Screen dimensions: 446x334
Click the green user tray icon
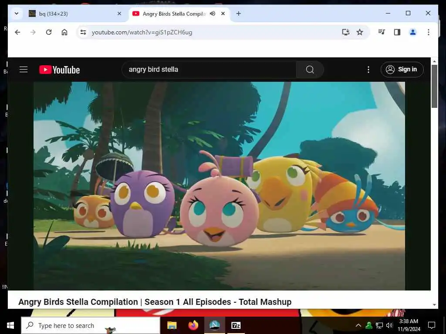click(369, 325)
